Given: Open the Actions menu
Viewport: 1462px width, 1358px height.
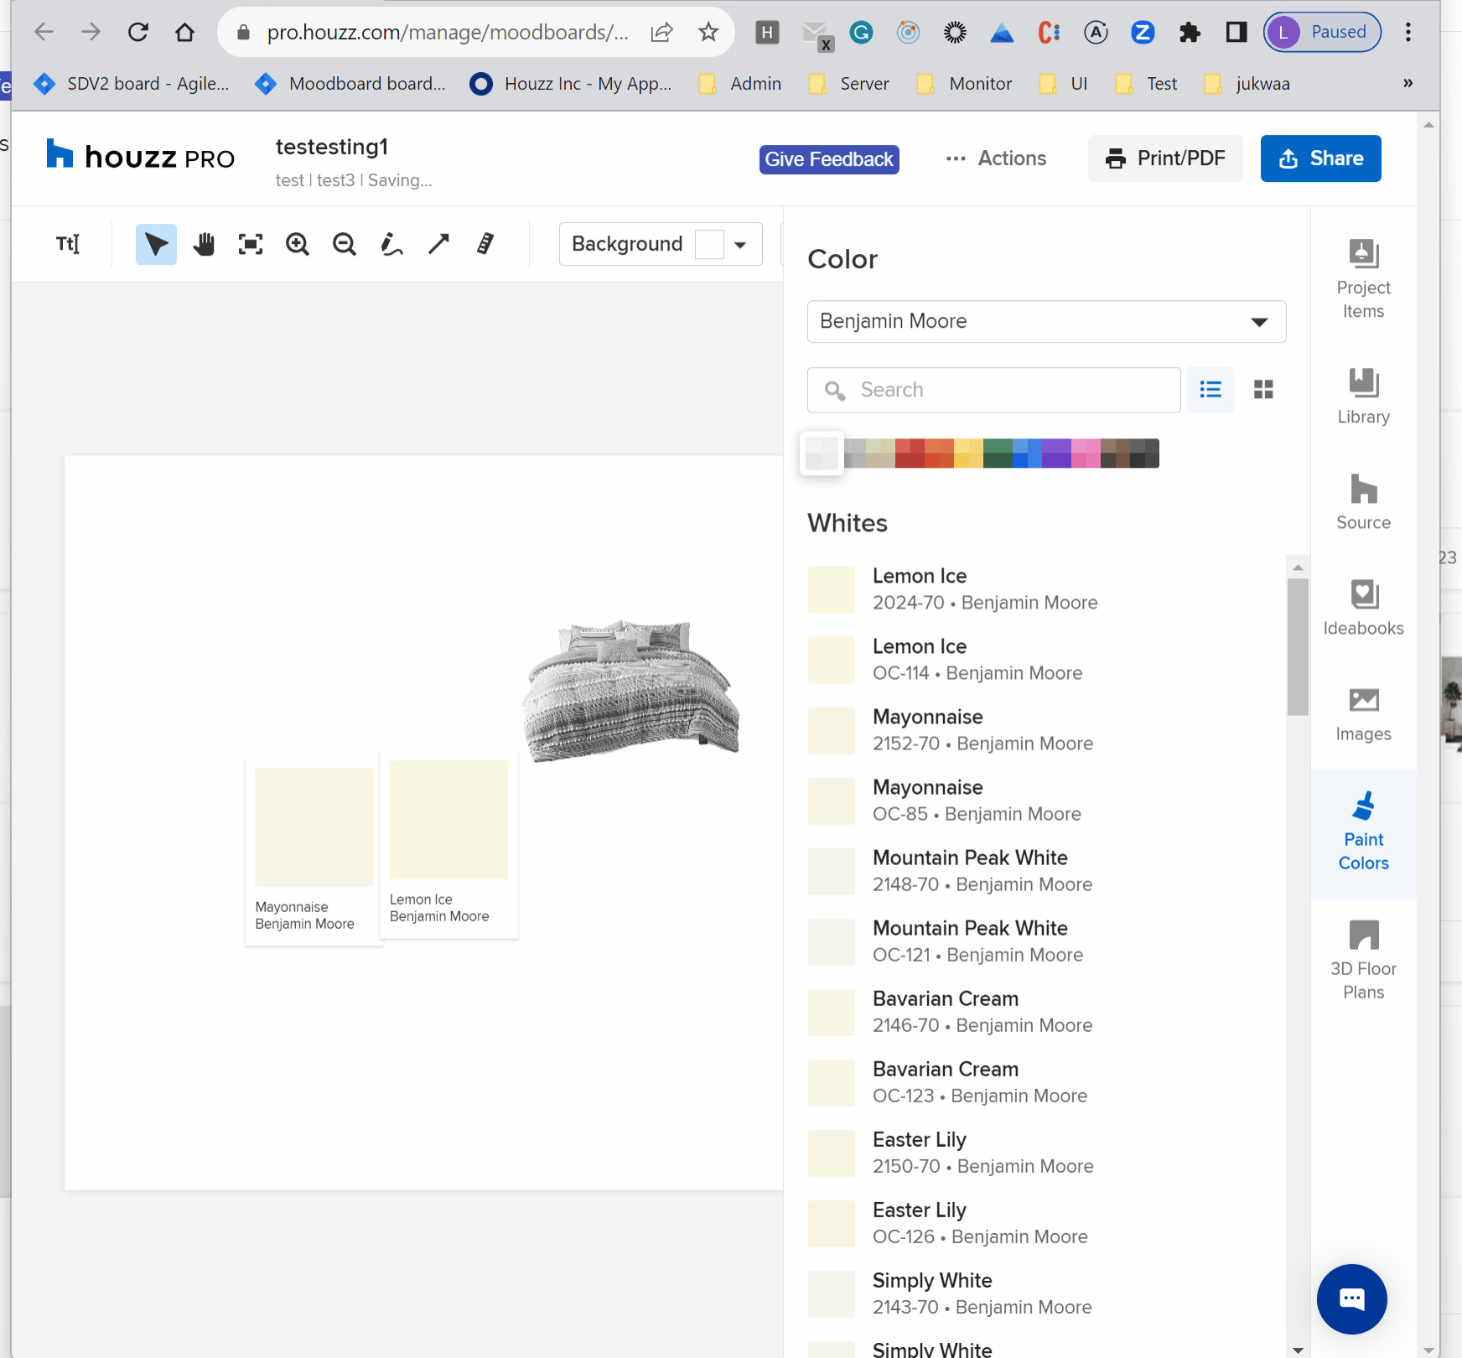Looking at the screenshot, I should click(x=996, y=158).
